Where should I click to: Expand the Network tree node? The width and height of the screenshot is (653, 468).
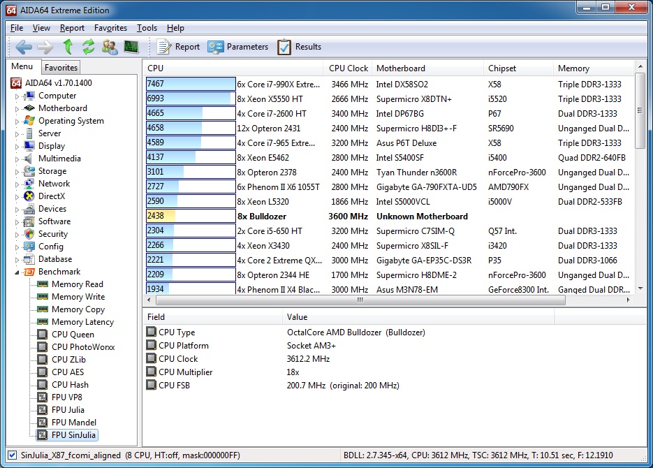pos(17,184)
